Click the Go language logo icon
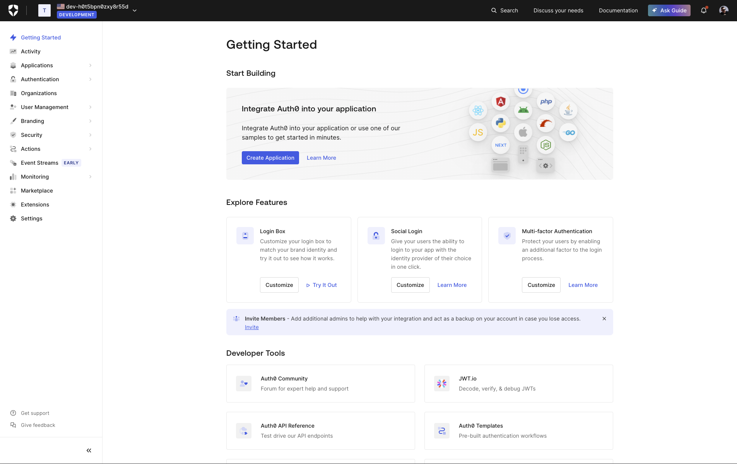 (568, 132)
